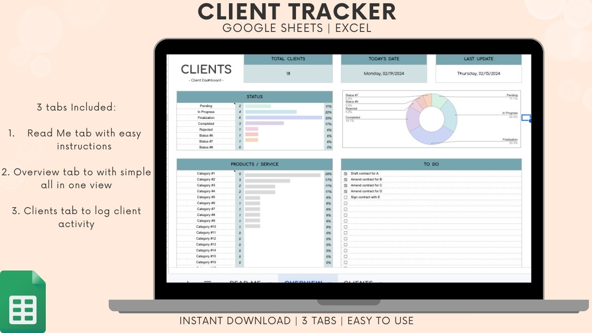Select the Finalization slice of donut chart
Image resolution: width=592 pixels, height=333 pixels.
tap(432, 137)
